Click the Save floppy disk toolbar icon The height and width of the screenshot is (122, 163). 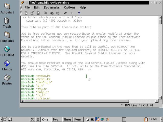(38, 13)
